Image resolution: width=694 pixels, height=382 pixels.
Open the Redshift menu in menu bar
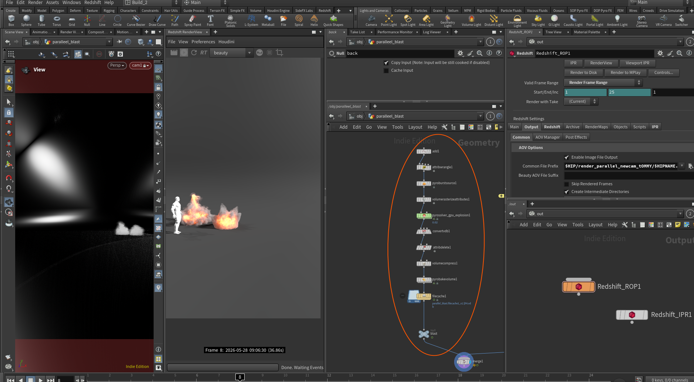[x=93, y=3]
